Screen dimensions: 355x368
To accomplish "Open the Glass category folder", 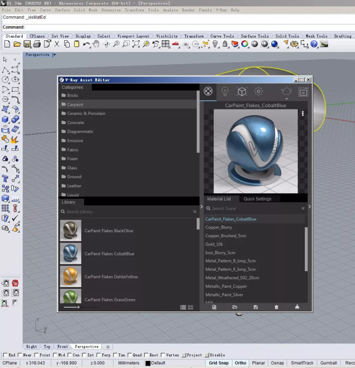I will coord(72,168).
